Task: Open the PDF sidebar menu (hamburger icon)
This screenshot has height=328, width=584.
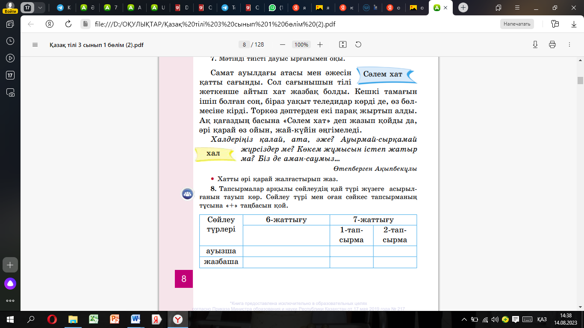Action: click(x=35, y=44)
